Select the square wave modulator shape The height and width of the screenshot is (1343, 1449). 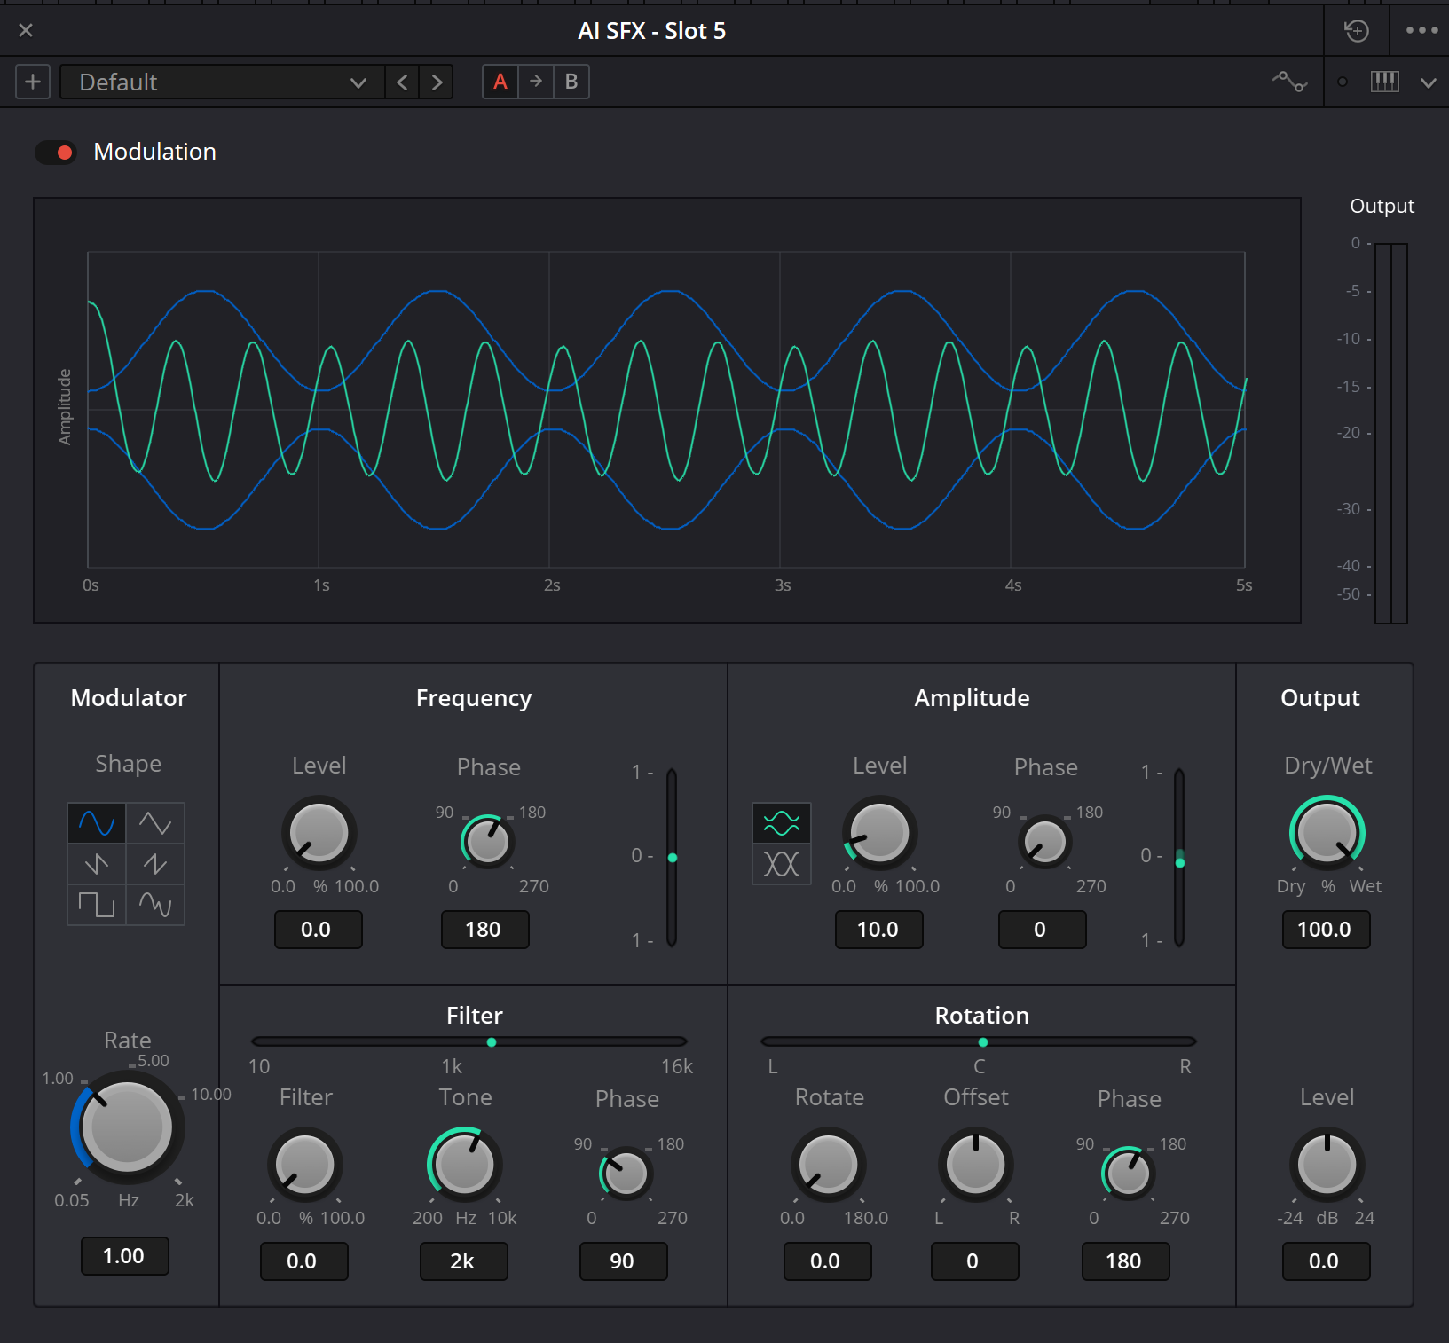97,904
